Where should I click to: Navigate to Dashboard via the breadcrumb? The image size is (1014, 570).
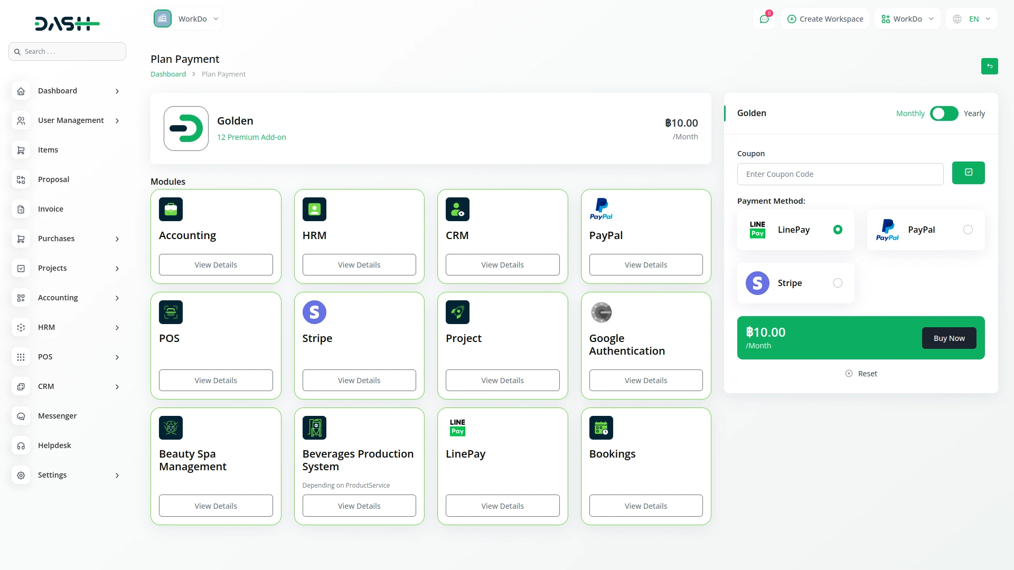[x=167, y=74]
